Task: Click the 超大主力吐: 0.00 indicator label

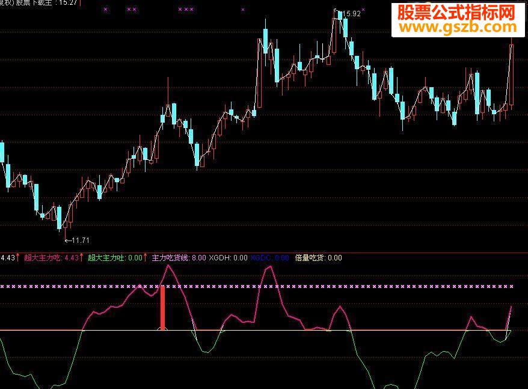Action: pos(115,258)
